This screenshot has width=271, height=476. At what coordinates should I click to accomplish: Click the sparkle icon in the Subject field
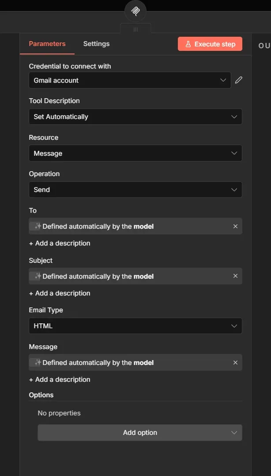point(37,276)
